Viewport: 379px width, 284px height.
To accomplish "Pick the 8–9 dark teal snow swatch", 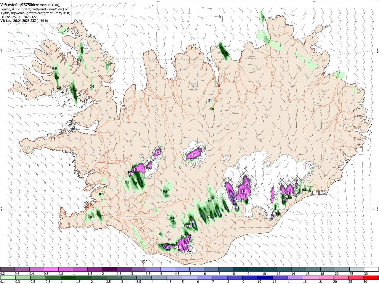I will [x=240, y=269].
